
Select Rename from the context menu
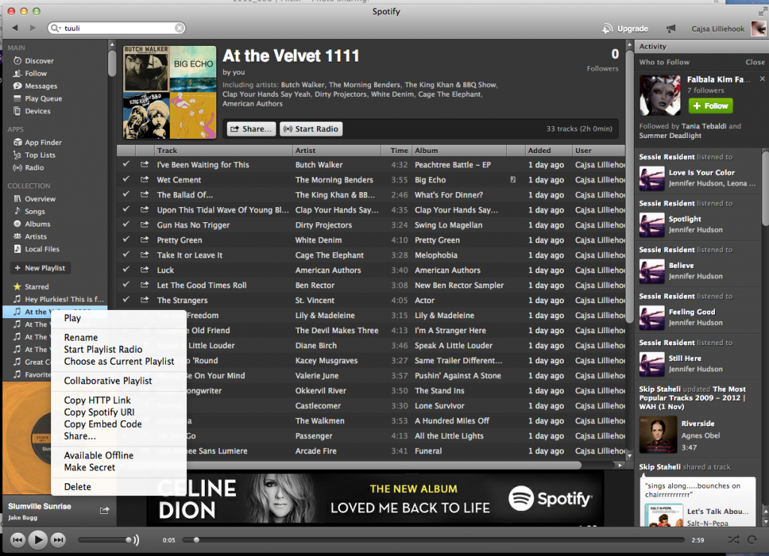click(x=81, y=338)
